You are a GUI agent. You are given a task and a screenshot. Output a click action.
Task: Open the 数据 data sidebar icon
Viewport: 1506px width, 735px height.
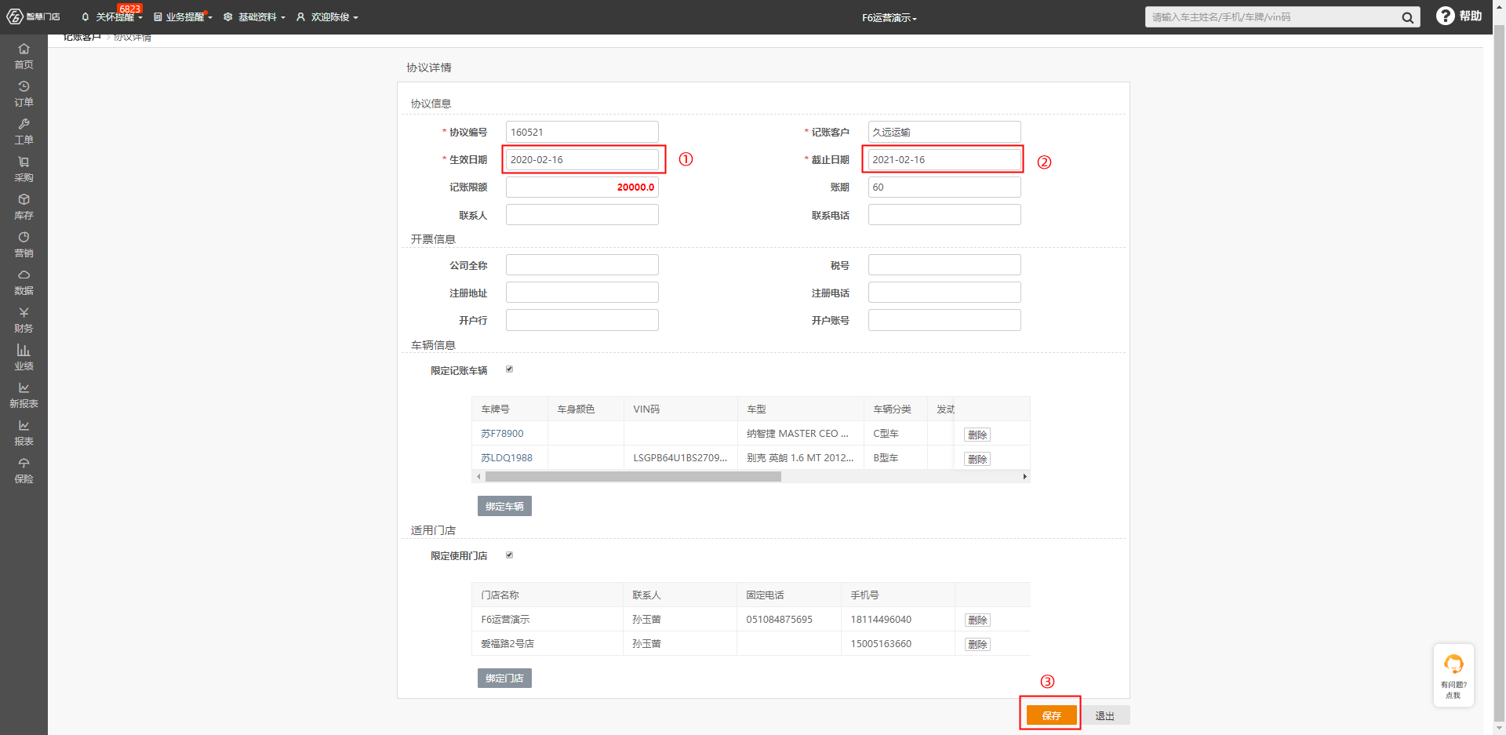coord(24,282)
